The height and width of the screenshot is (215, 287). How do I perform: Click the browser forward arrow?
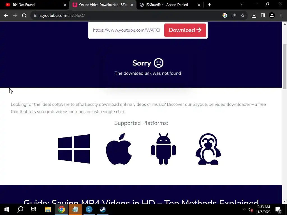pyautogui.click(x=15, y=16)
